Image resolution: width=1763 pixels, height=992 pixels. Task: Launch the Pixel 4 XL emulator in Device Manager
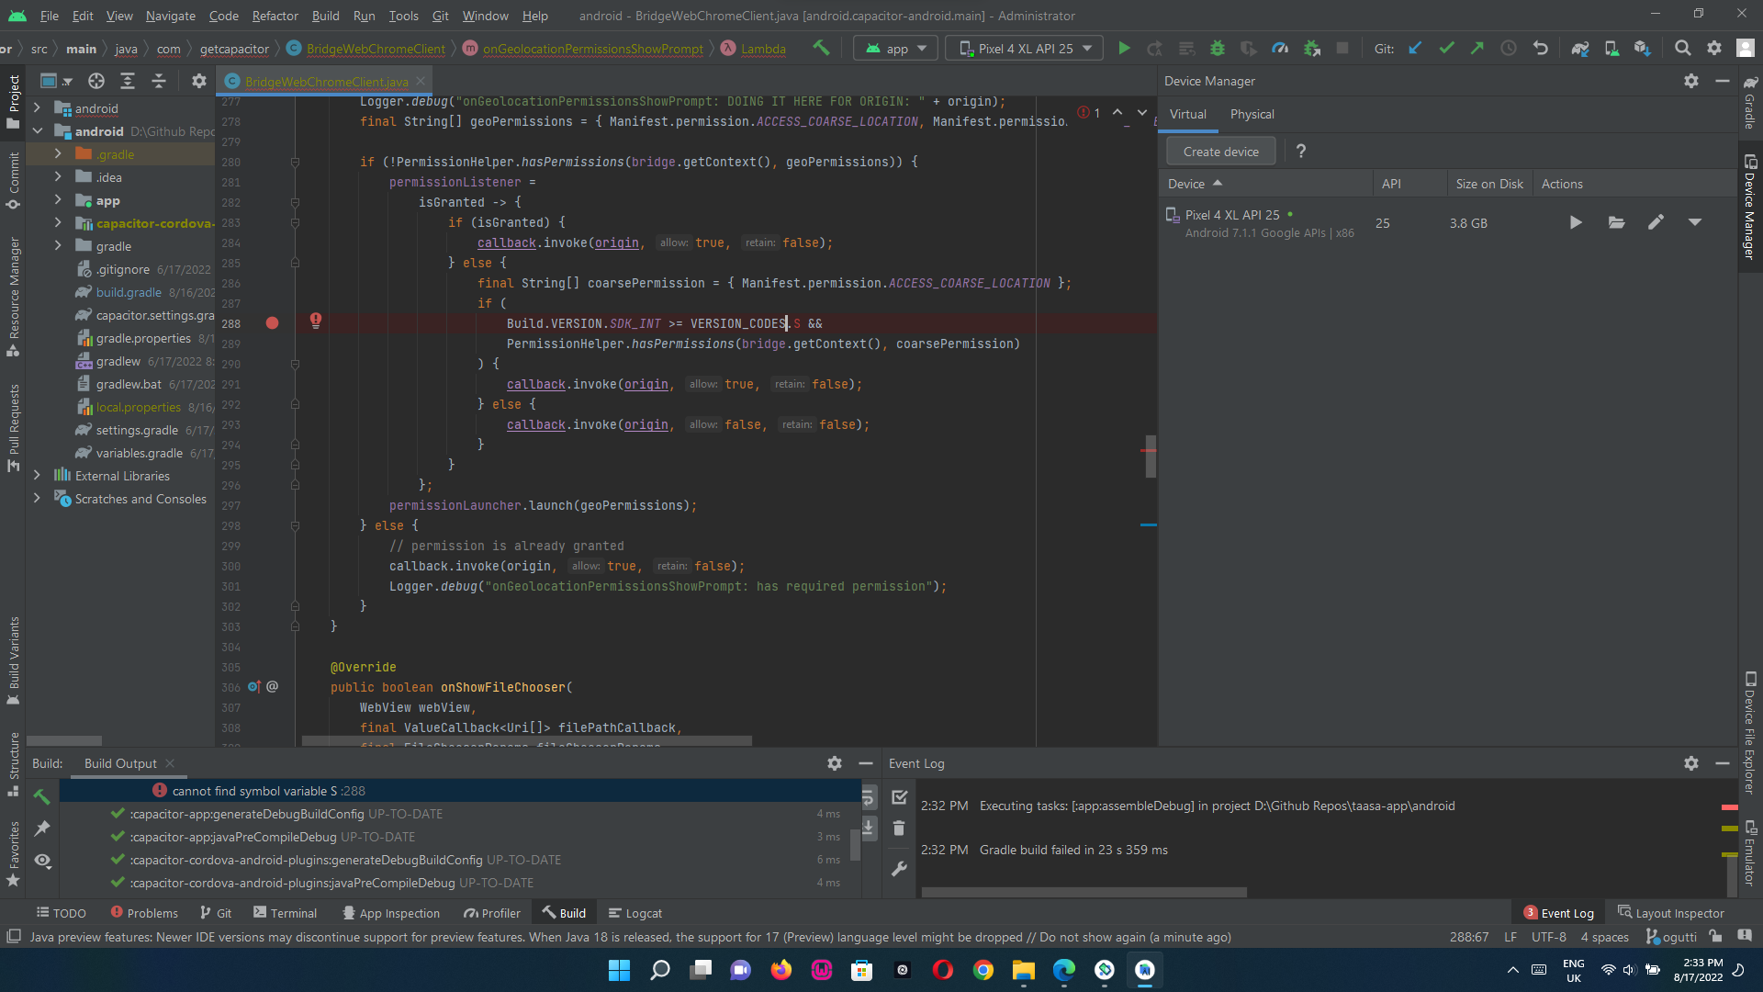[x=1576, y=222]
